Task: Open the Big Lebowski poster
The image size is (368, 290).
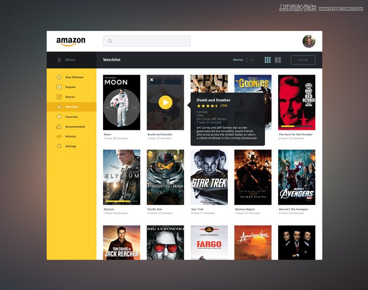Action: (x=165, y=243)
